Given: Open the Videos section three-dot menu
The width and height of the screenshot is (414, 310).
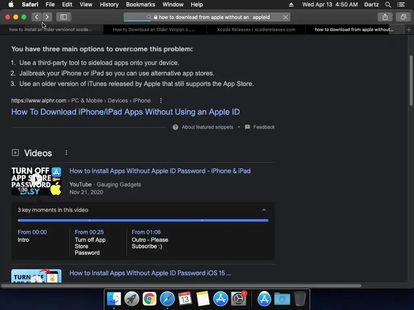Looking at the screenshot, I should click(66, 153).
